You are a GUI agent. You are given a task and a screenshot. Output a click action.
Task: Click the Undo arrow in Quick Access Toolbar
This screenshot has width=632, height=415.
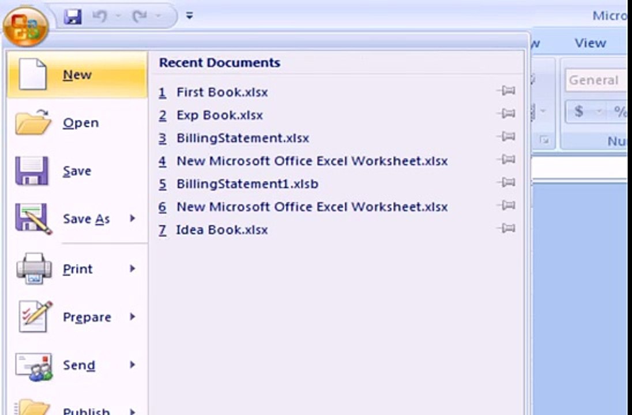coord(100,16)
